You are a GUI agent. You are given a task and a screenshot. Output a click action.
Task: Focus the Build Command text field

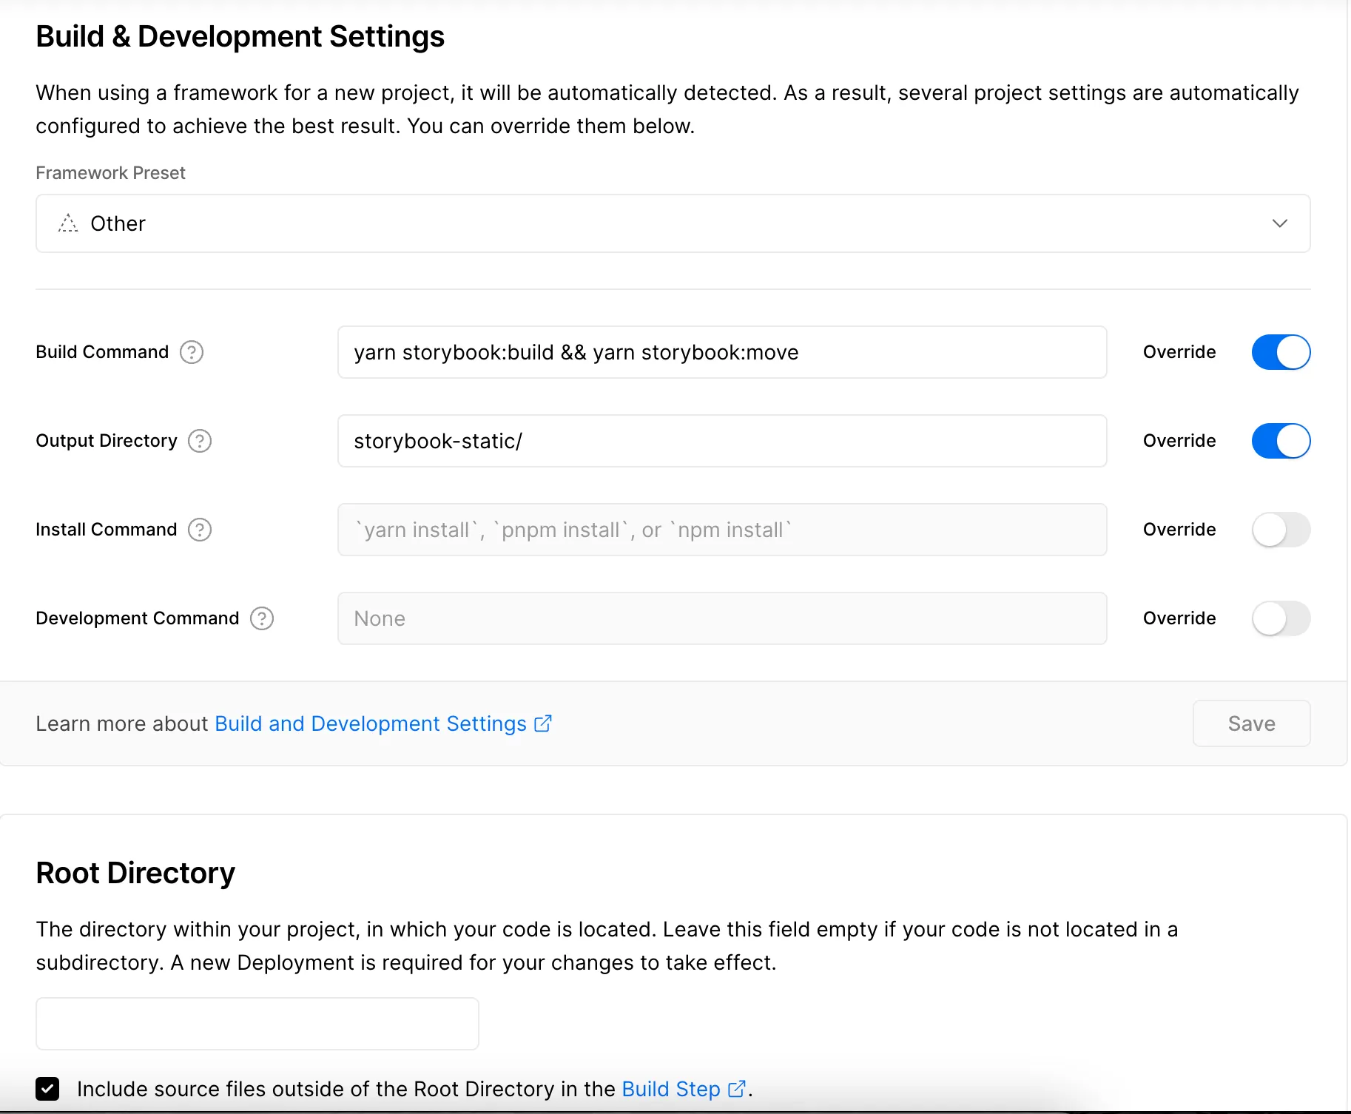pos(721,352)
